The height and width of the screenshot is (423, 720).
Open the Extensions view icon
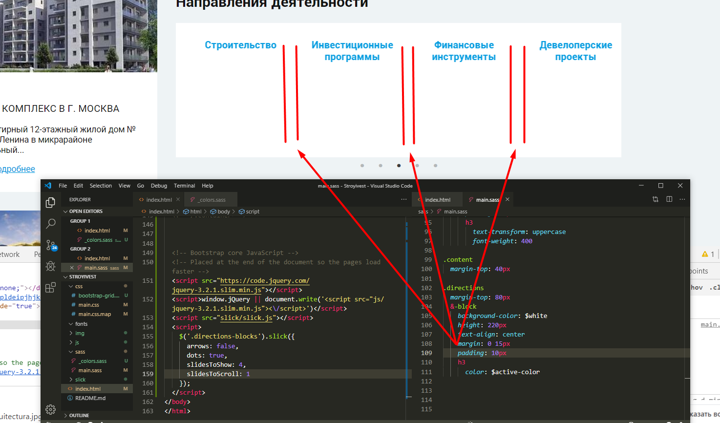click(x=50, y=288)
